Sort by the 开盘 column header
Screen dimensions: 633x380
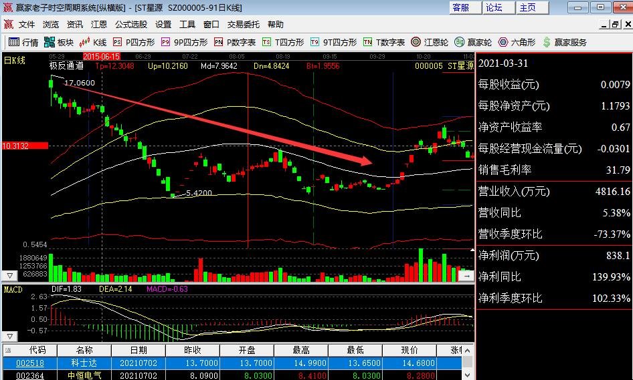pos(247,350)
